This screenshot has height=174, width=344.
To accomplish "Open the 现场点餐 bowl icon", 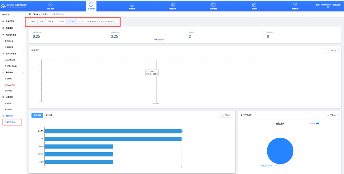I will (x=132, y=4).
